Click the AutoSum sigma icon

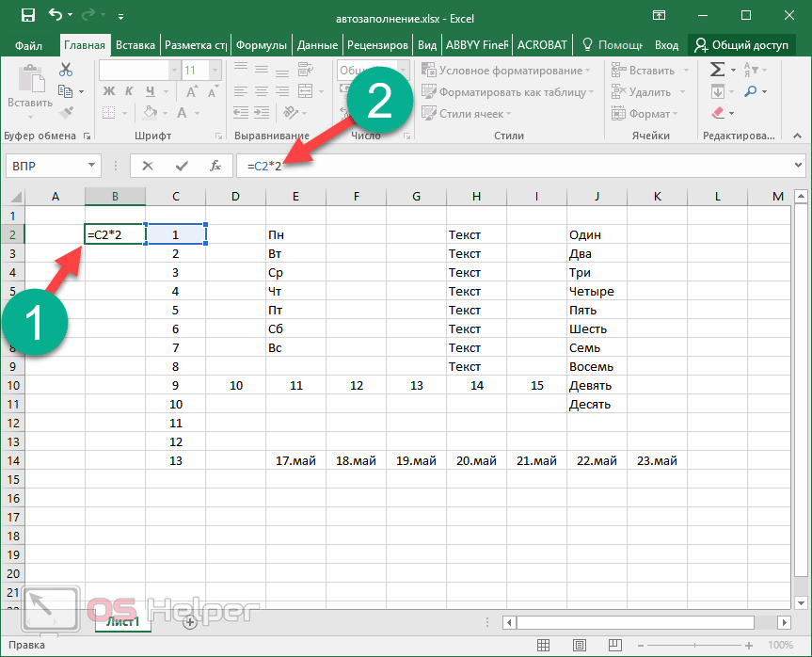pos(717,69)
